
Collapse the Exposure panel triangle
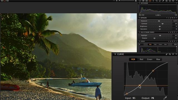139,18
